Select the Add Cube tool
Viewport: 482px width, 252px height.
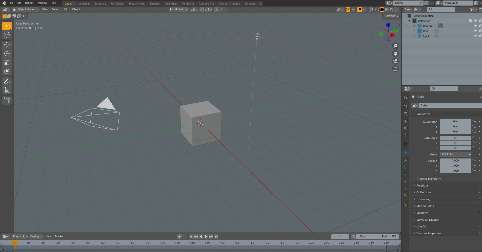(x=7, y=100)
